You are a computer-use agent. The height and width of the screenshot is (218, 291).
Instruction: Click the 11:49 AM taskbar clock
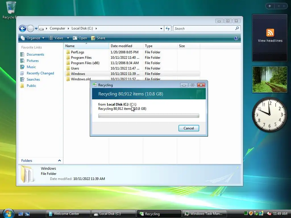[280, 214]
